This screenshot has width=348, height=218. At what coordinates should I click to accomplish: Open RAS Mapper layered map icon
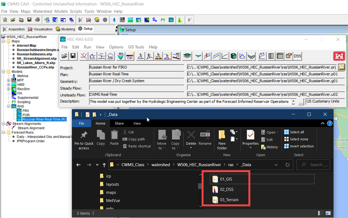pos(187,56)
